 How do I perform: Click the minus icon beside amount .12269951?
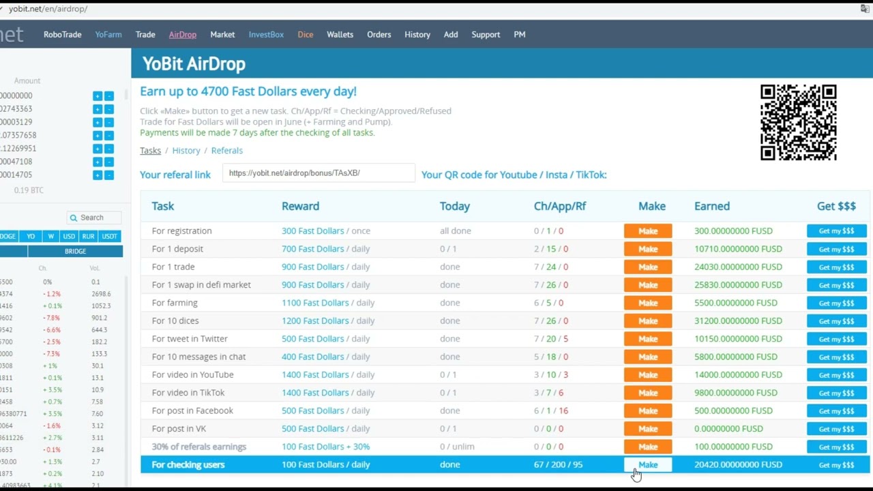tap(109, 149)
